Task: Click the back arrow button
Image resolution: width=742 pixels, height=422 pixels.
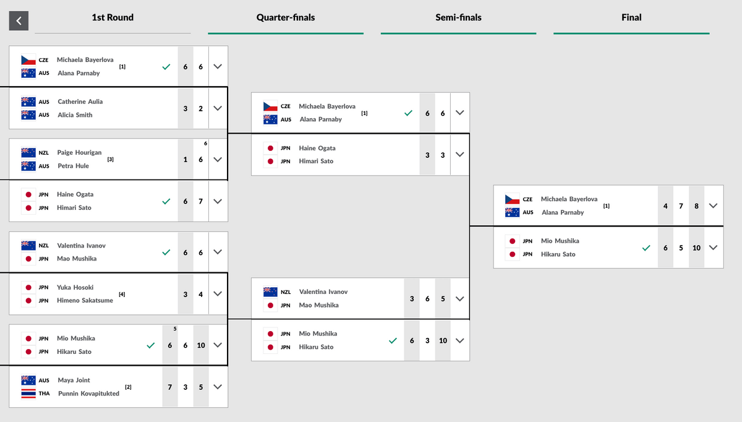Action: click(19, 20)
